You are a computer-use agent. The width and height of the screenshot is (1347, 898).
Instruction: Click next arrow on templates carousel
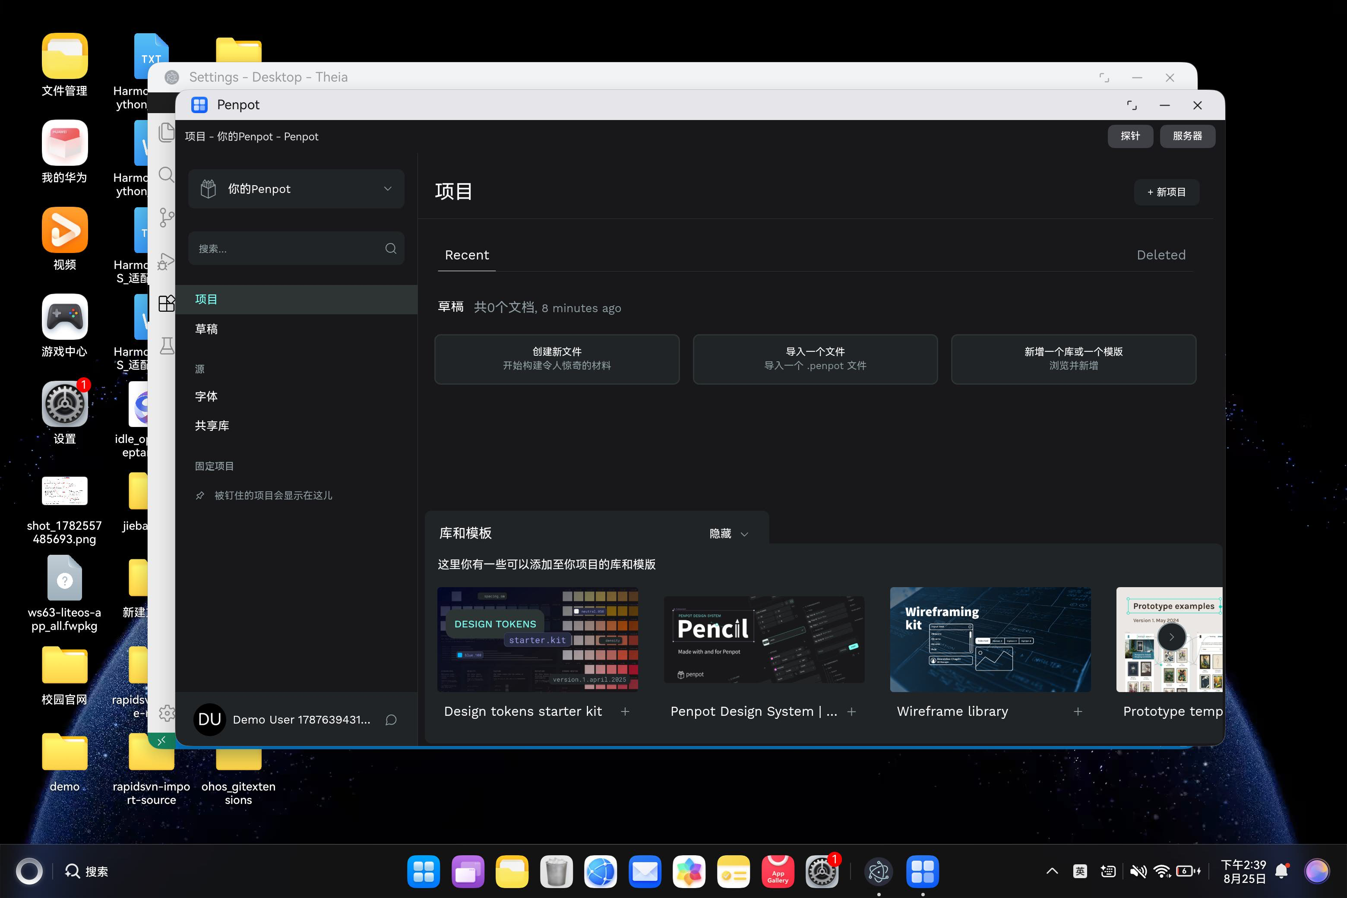1171,637
